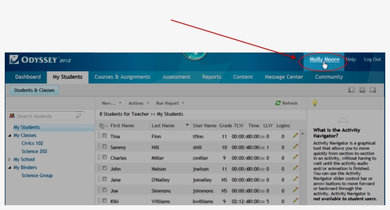
Task: Open the Community tab
Action: tap(329, 77)
